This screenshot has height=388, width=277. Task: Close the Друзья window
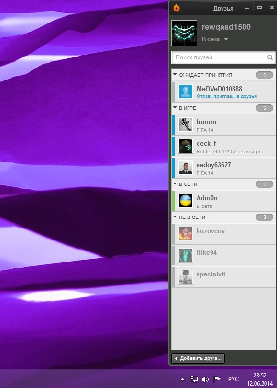click(x=272, y=8)
